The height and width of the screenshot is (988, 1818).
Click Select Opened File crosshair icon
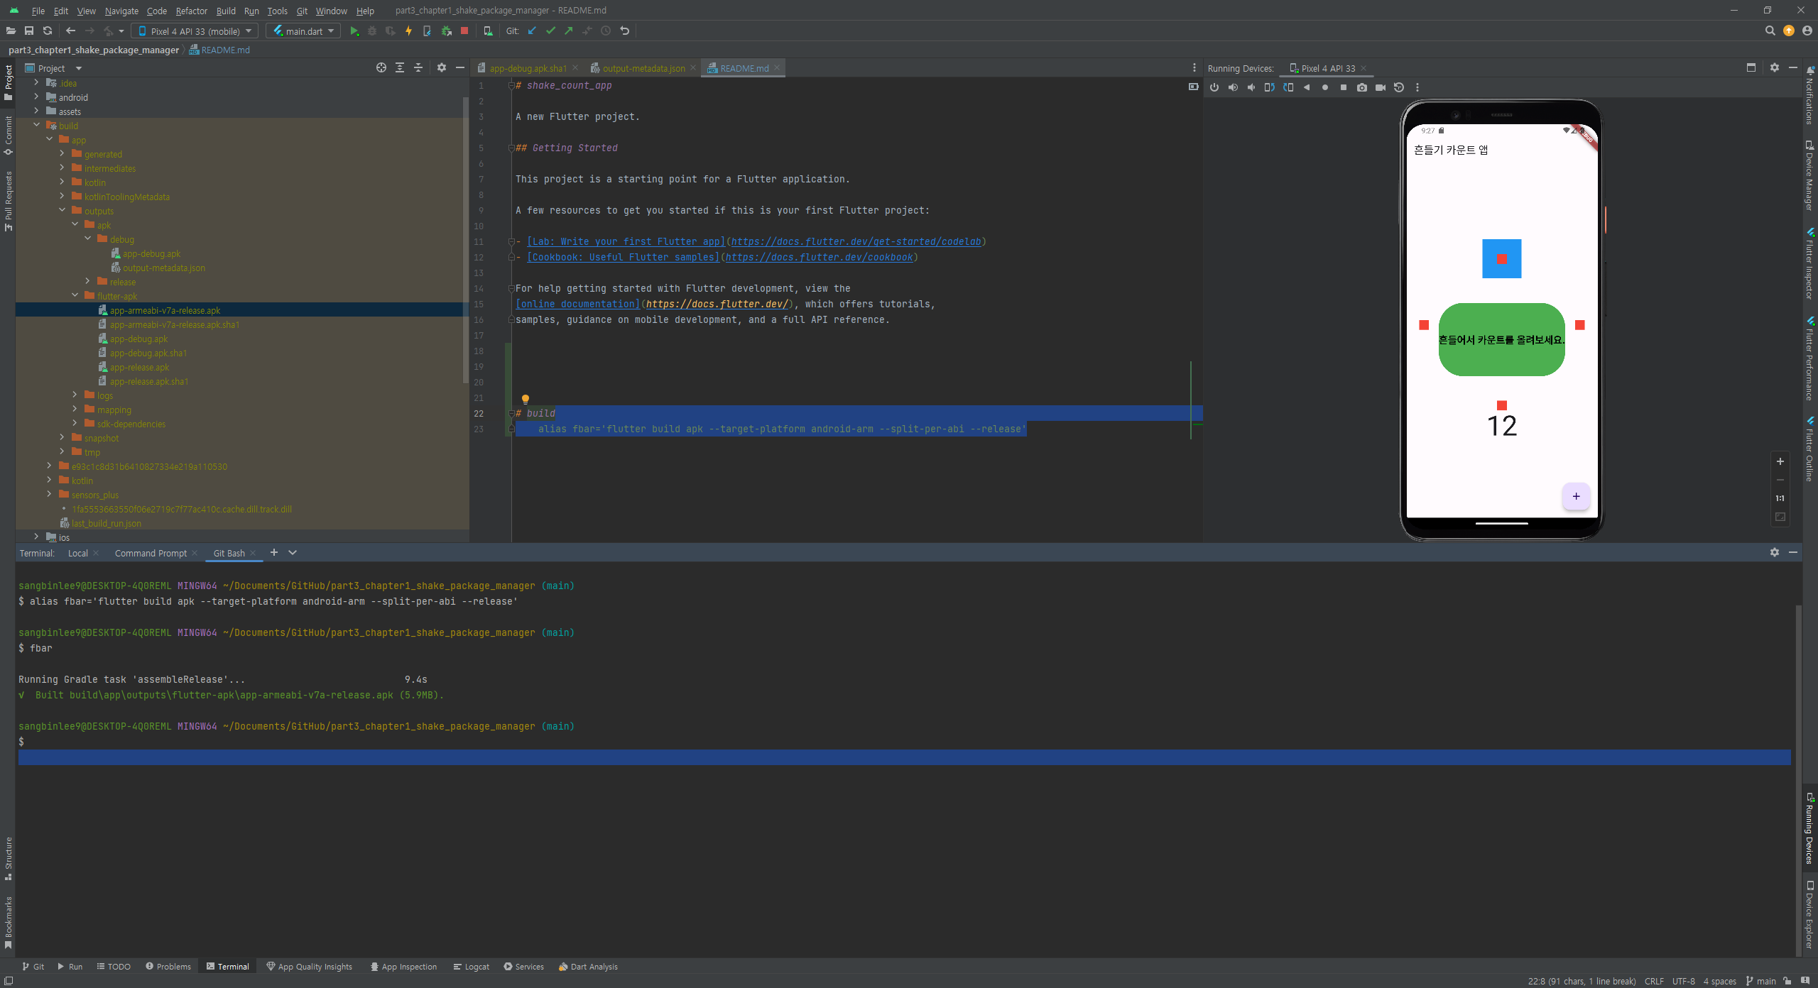pyautogui.click(x=381, y=68)
